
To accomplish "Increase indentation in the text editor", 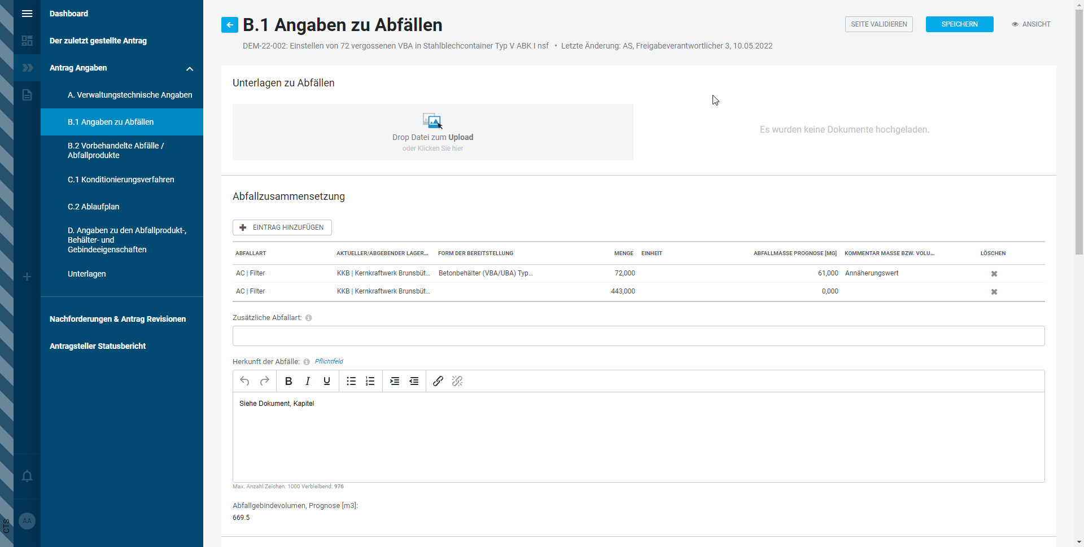I will coord(395,381).
